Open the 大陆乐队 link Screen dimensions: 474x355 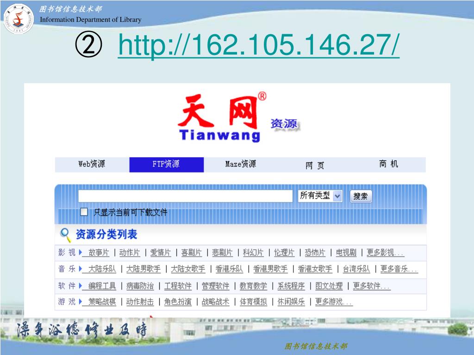pyautogui.click(x=102, y=269)
